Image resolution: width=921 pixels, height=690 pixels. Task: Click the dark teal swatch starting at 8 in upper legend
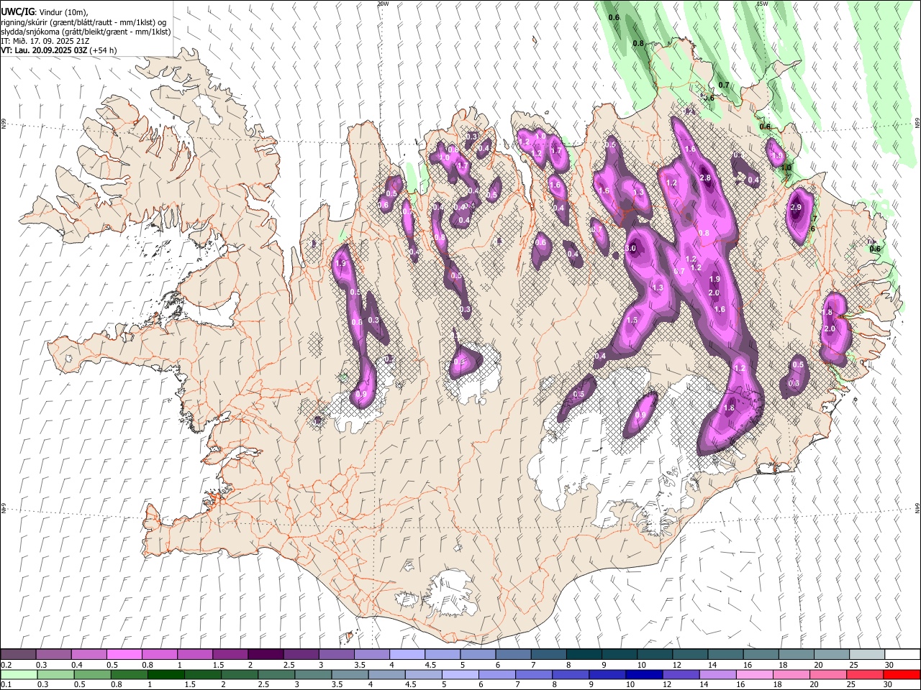tap(584, 654)
